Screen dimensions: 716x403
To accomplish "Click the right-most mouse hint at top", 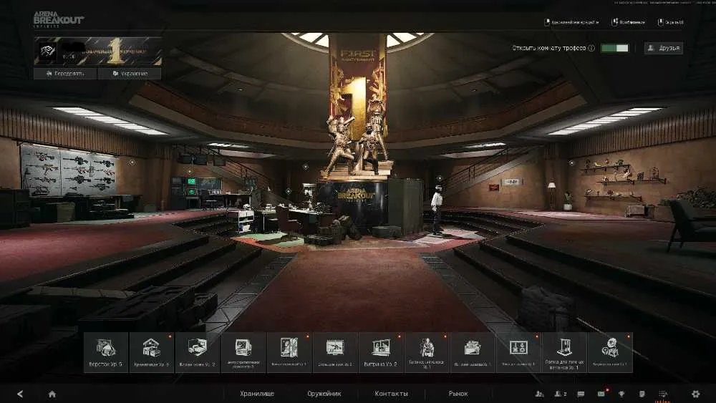I will [670, 22].
